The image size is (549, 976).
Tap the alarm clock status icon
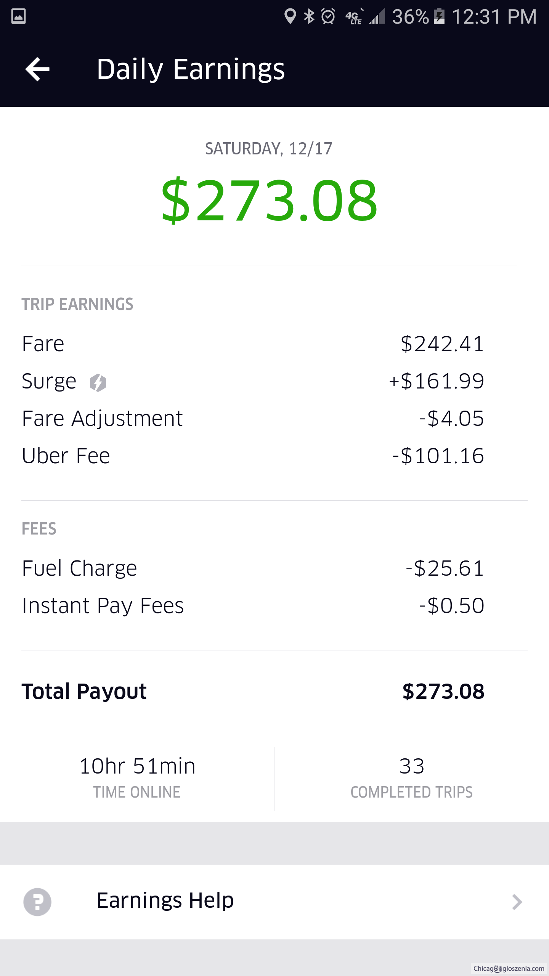coord(328,16)
